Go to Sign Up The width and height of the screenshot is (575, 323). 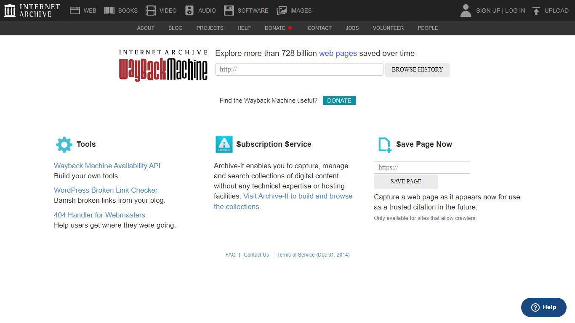[x=488, y=11]
